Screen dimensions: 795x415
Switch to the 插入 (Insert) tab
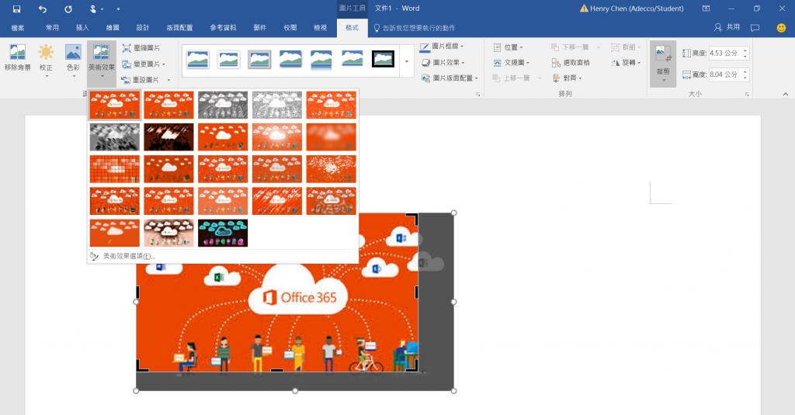pos(82,28)
